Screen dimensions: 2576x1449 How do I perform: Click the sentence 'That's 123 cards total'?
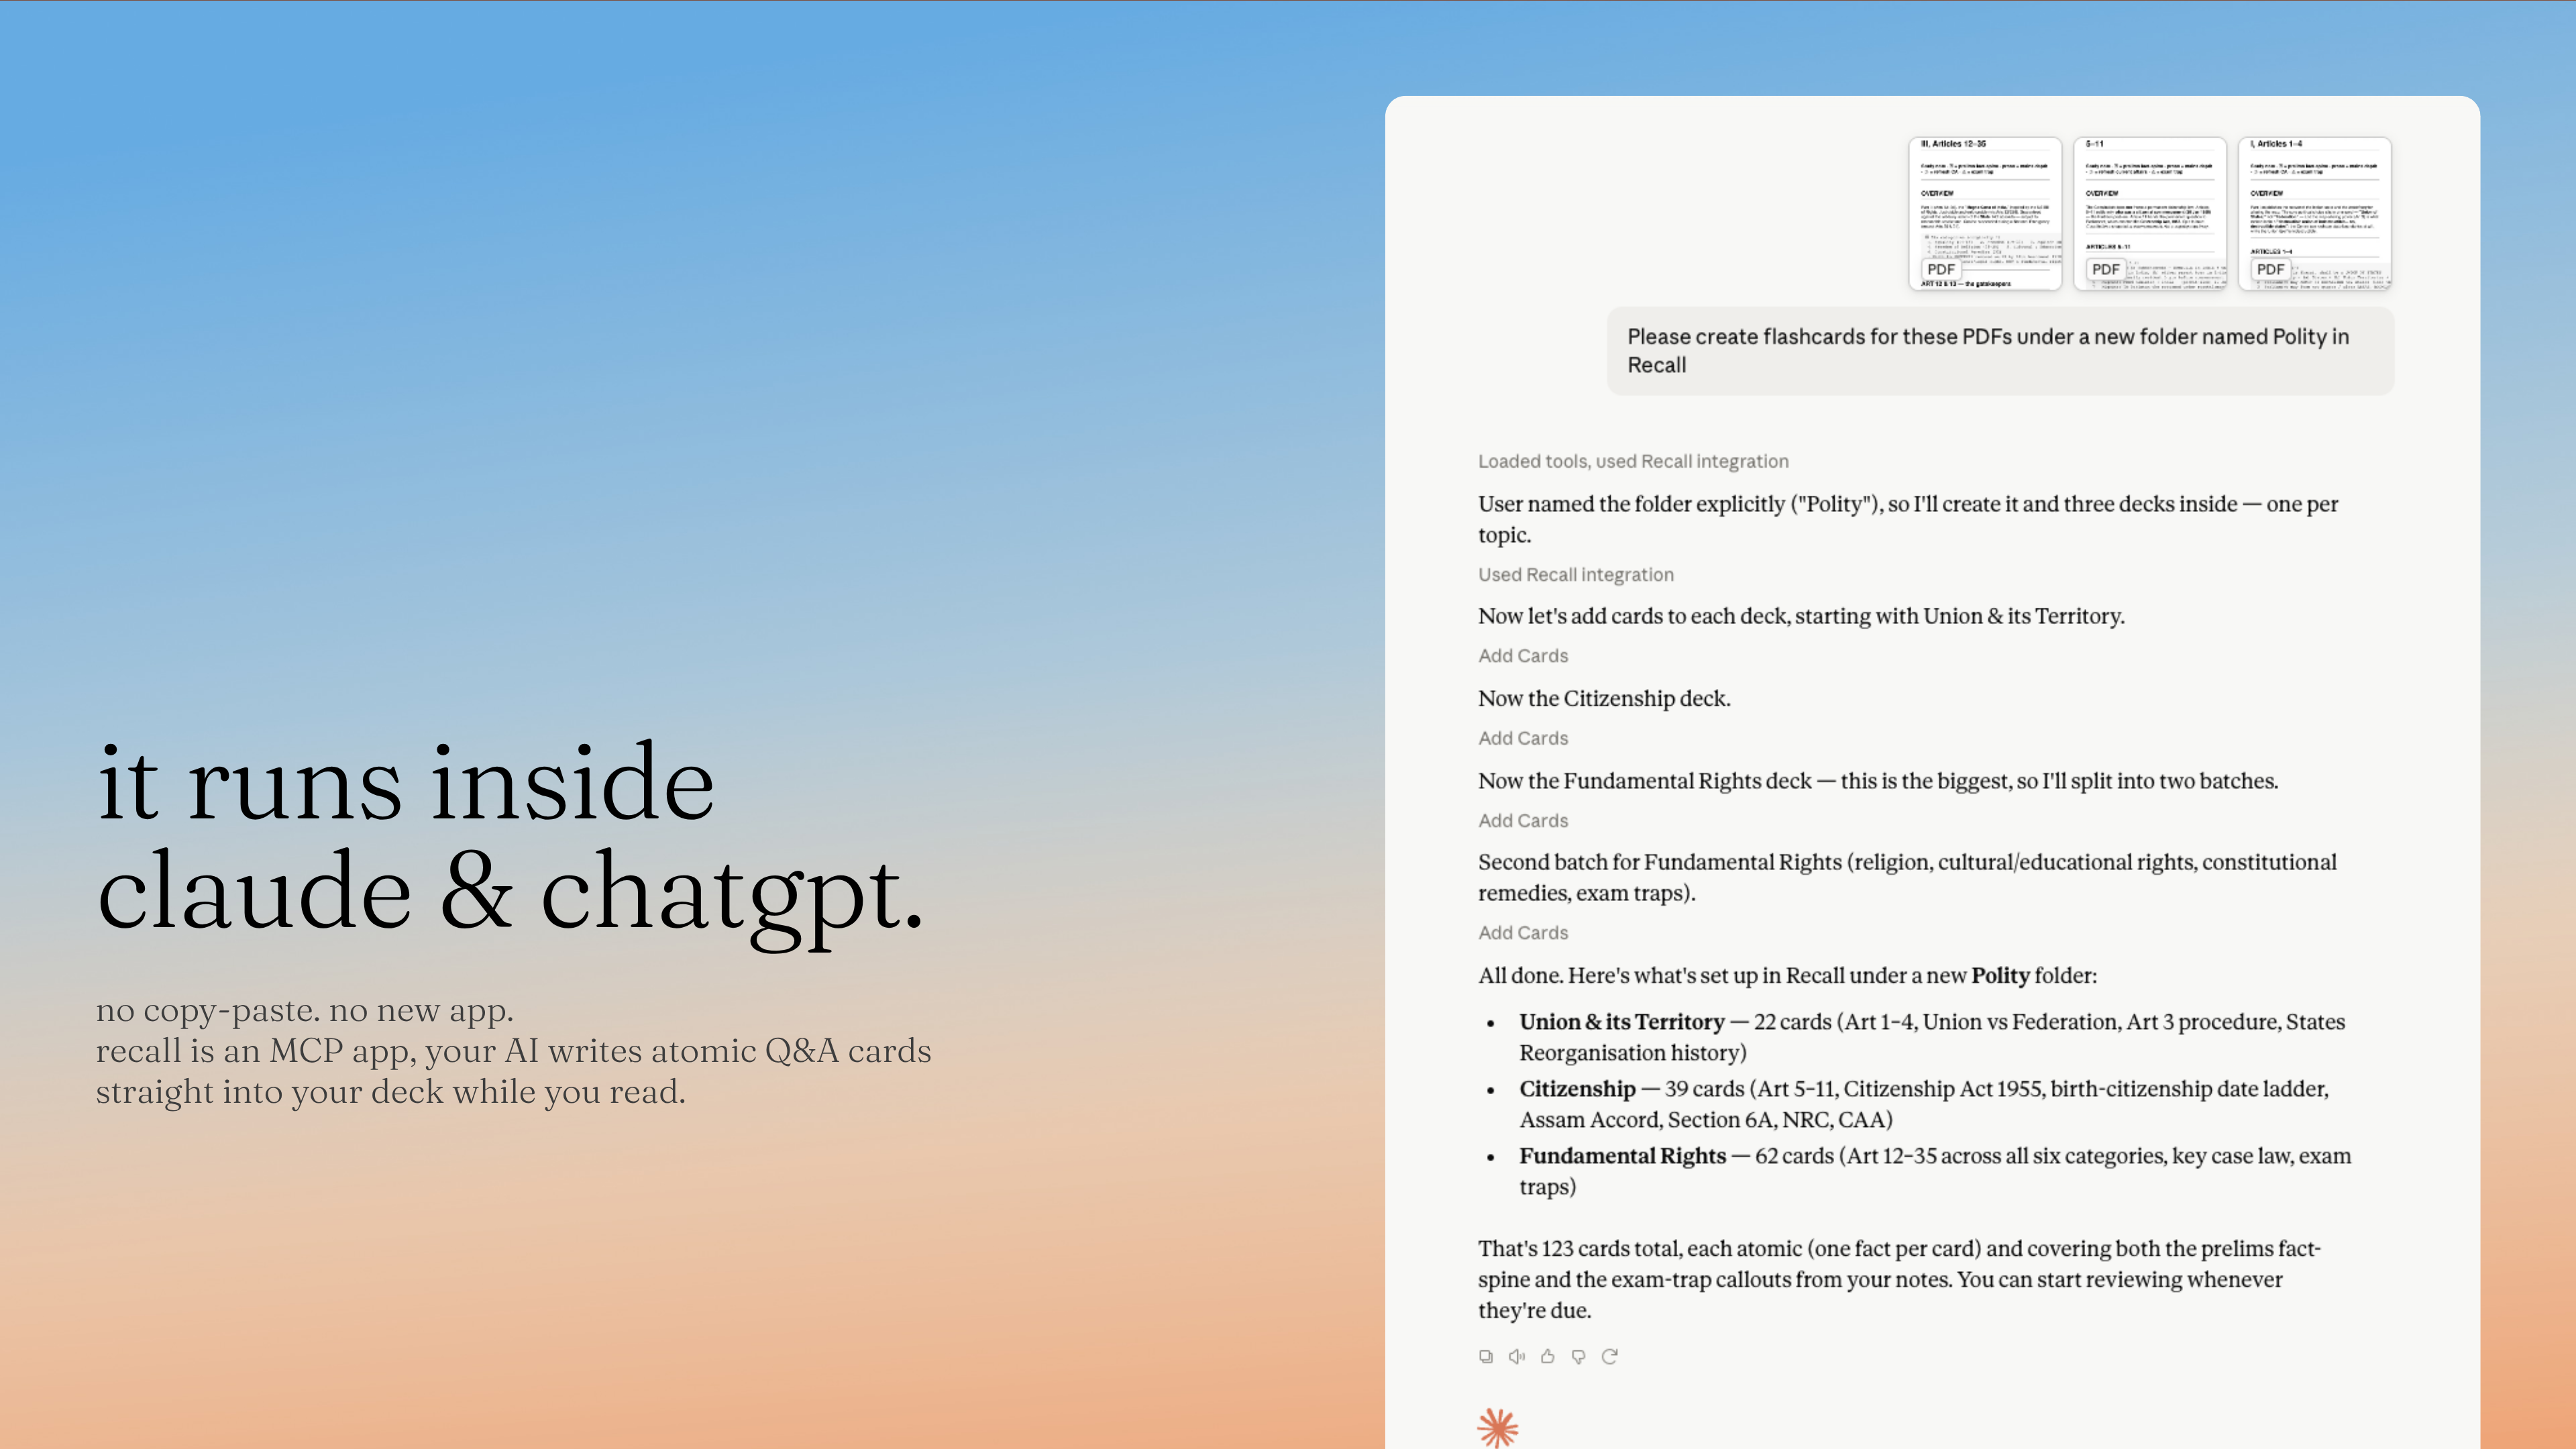1899,1279
